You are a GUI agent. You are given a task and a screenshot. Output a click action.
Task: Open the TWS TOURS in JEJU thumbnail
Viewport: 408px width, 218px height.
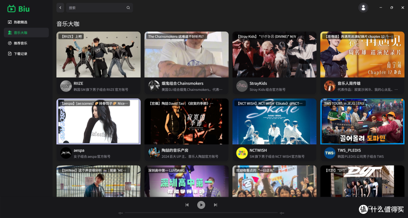tap(362, 121)
